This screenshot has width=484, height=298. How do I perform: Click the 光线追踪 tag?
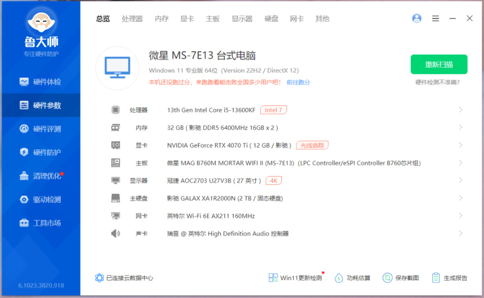(x=312, y=145)
